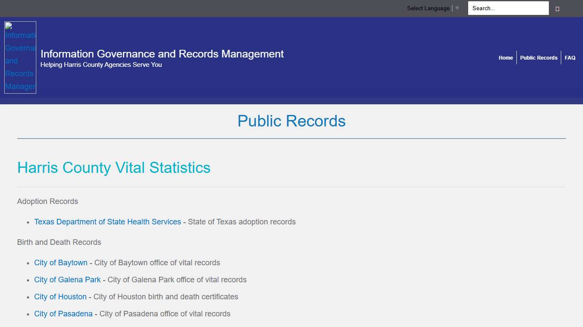Open the Public Records menu item
Viewport: 583px width, 327px height.
[539, 57]
